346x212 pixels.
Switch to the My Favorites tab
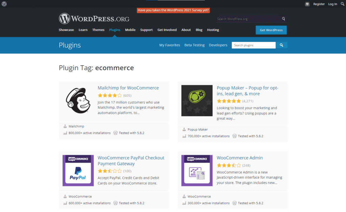[x=169, y=45]
